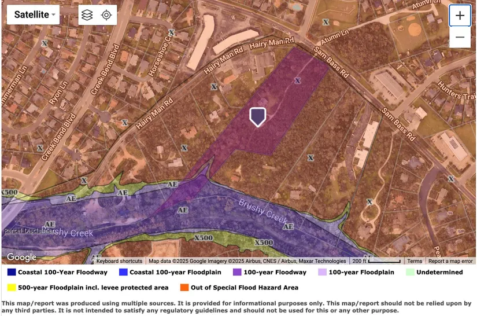Click the 200 ft map scale bar

[376, 261]
